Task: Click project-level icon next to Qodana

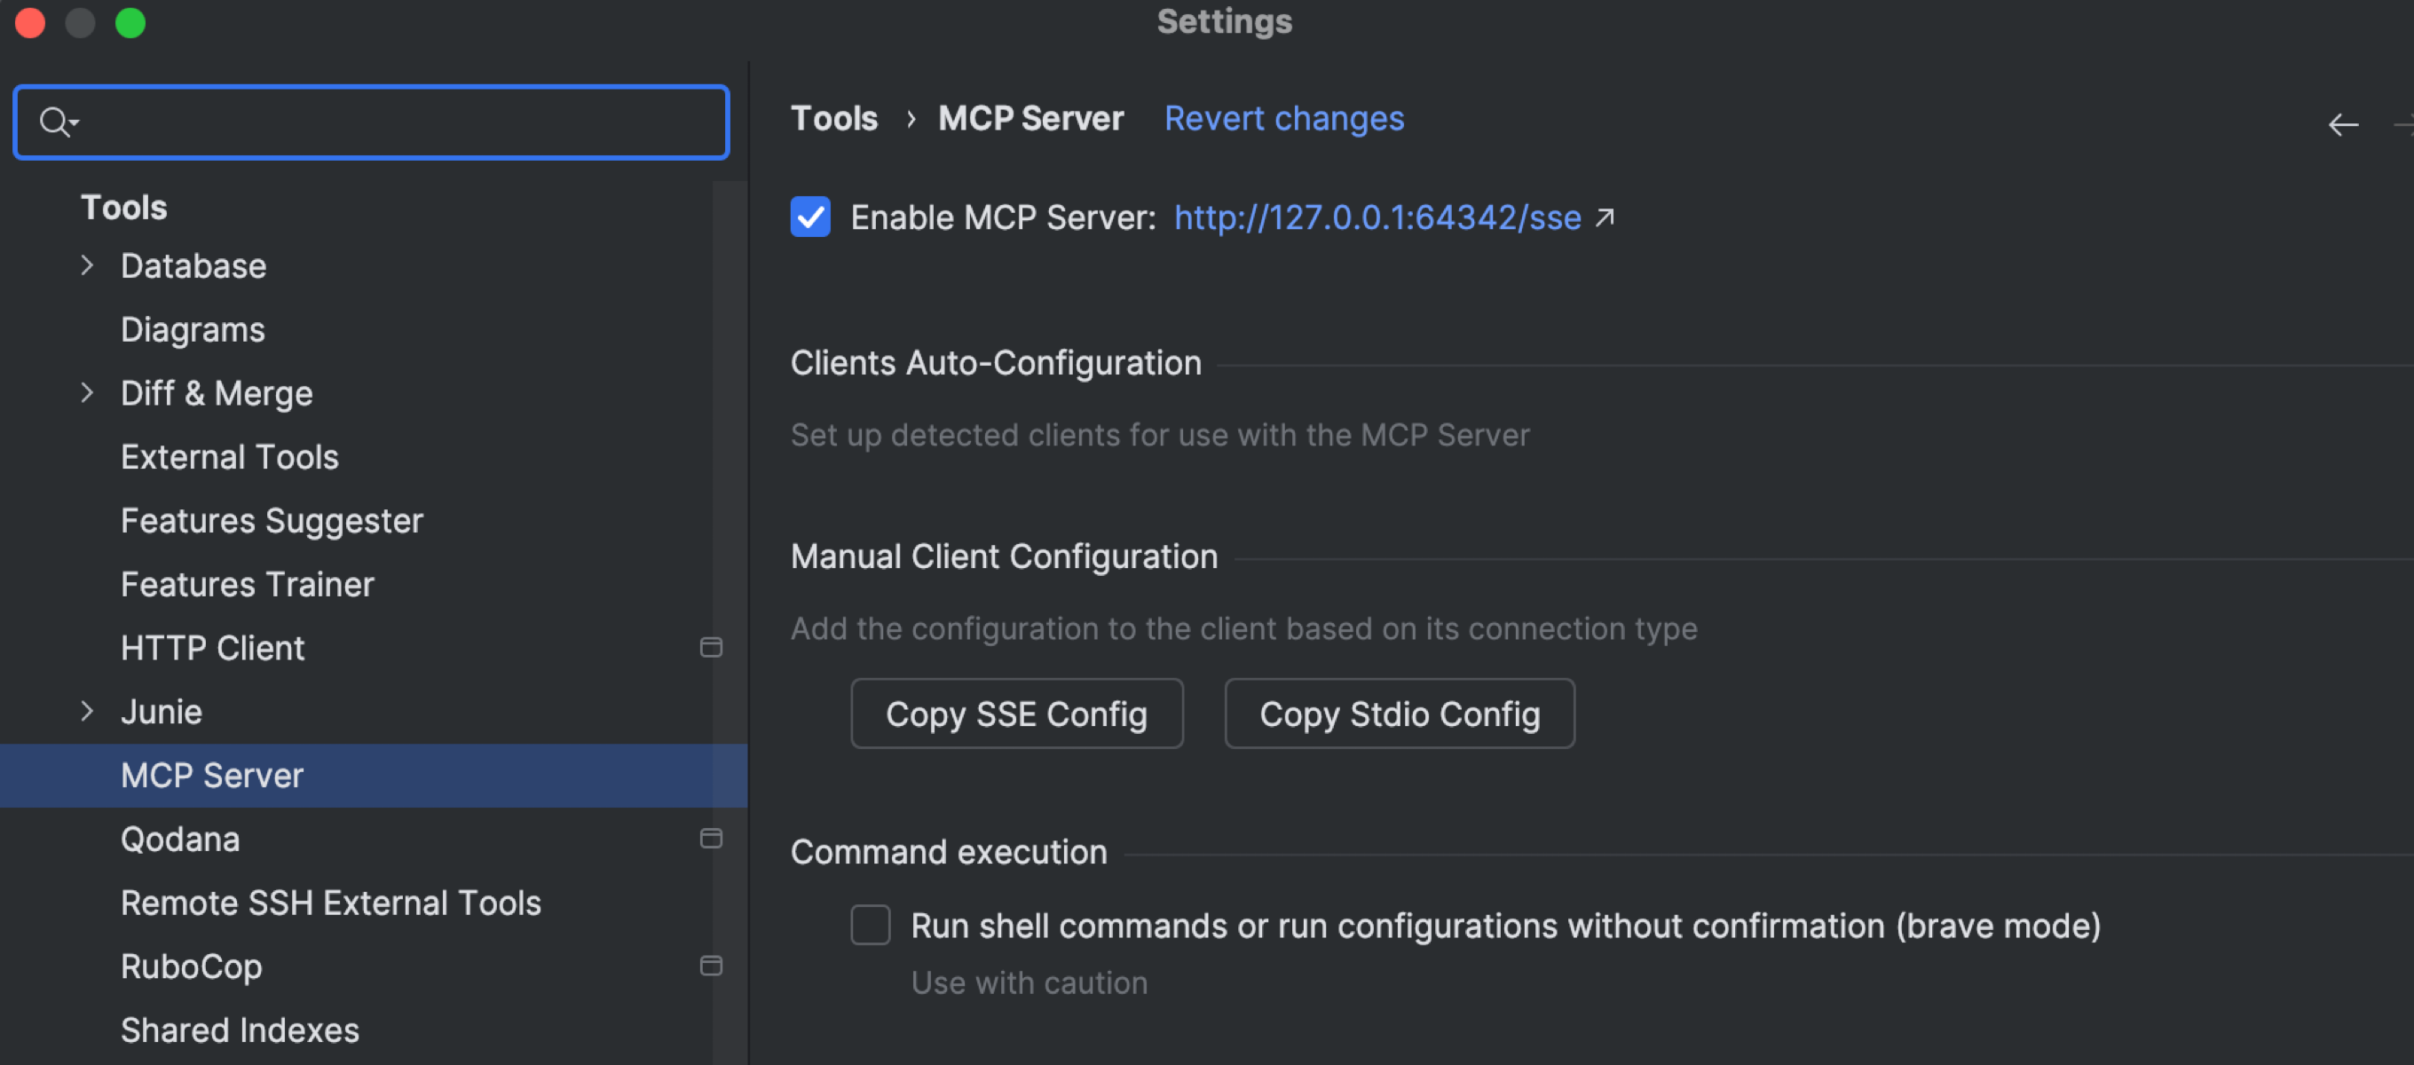Action: pos(710,839)
